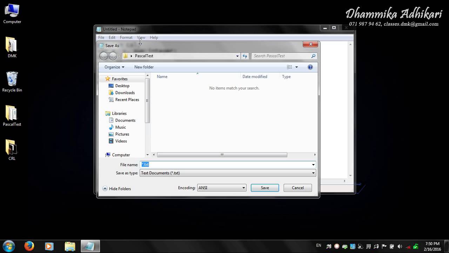Expand the views options arrow
Image resolution: width=449 pixels, height=253 pixels.
coord(296,67)
